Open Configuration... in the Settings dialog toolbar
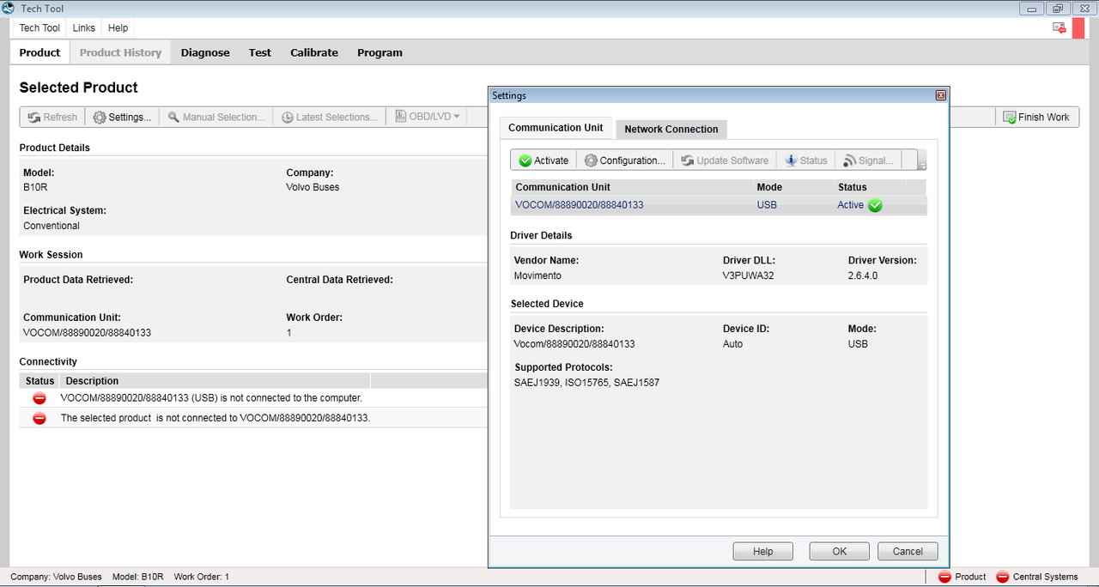This screenshot has width=1099, height=587. tap(624, 160)
